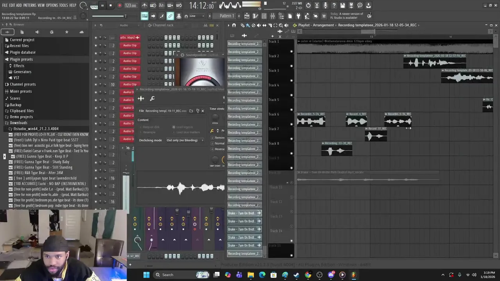
Task: Open the Line snap selector dropdown
Action: point(196,16)
